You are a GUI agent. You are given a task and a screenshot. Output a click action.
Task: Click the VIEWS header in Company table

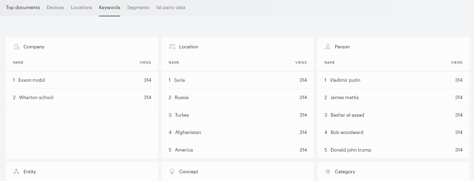coord(145,63)
